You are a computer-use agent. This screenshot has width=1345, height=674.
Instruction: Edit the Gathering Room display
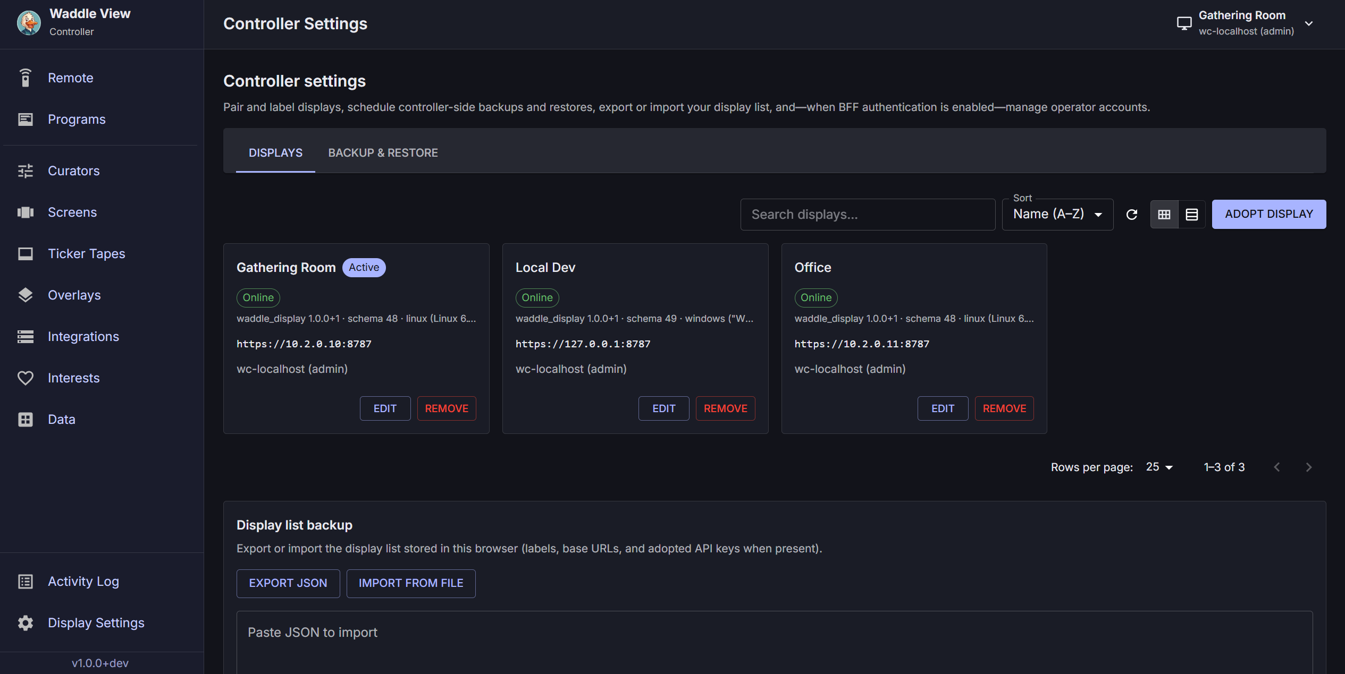point(385,408)
